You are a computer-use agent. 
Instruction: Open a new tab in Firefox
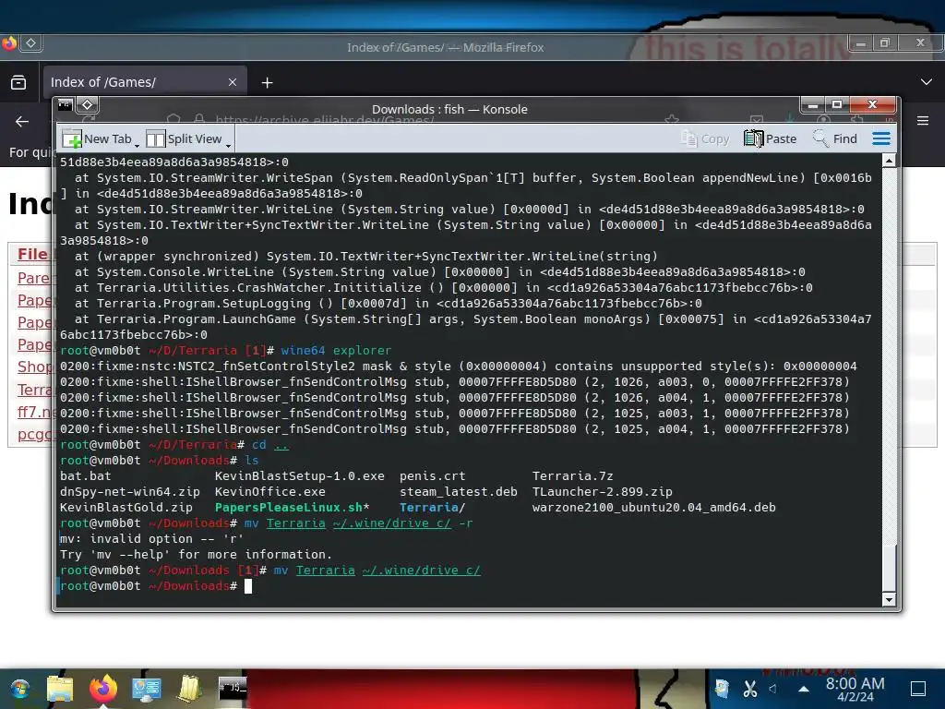(x=267, y=82)
